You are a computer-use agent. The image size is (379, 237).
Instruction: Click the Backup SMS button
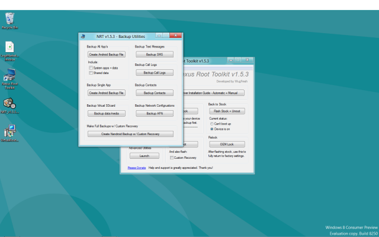pyautogui.click(x=155, y=55)
